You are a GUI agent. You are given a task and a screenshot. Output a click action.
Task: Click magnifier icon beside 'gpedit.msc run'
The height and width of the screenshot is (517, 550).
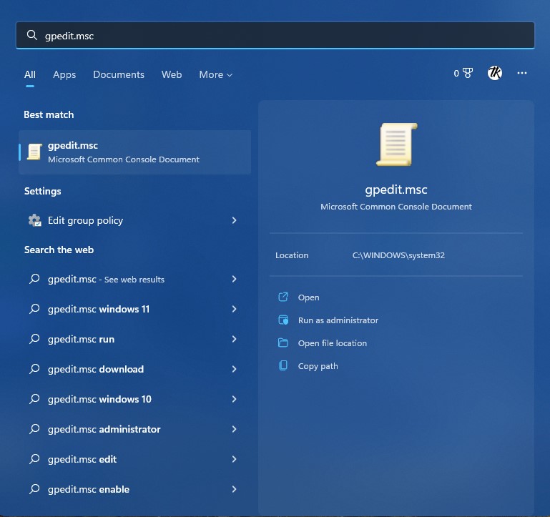coord(34,339)
